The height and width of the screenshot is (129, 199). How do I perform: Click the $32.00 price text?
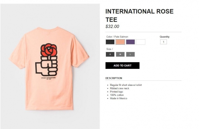tap(112, 27)
